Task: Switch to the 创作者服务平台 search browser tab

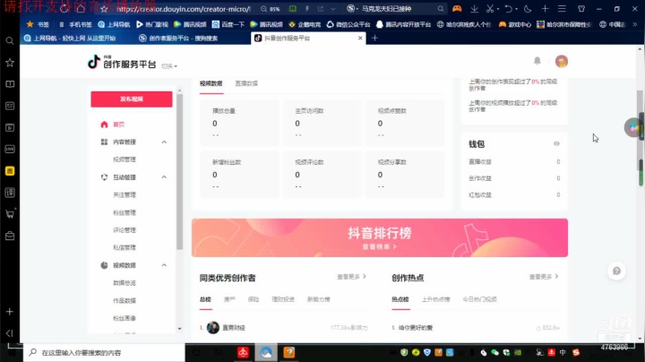Action: [183, 38]
